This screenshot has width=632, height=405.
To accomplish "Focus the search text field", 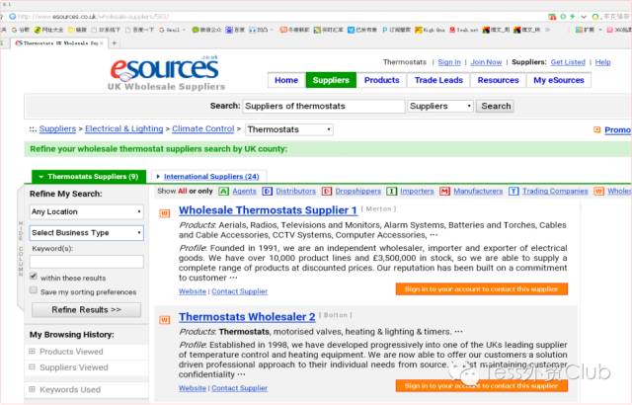I will [323, 106].
